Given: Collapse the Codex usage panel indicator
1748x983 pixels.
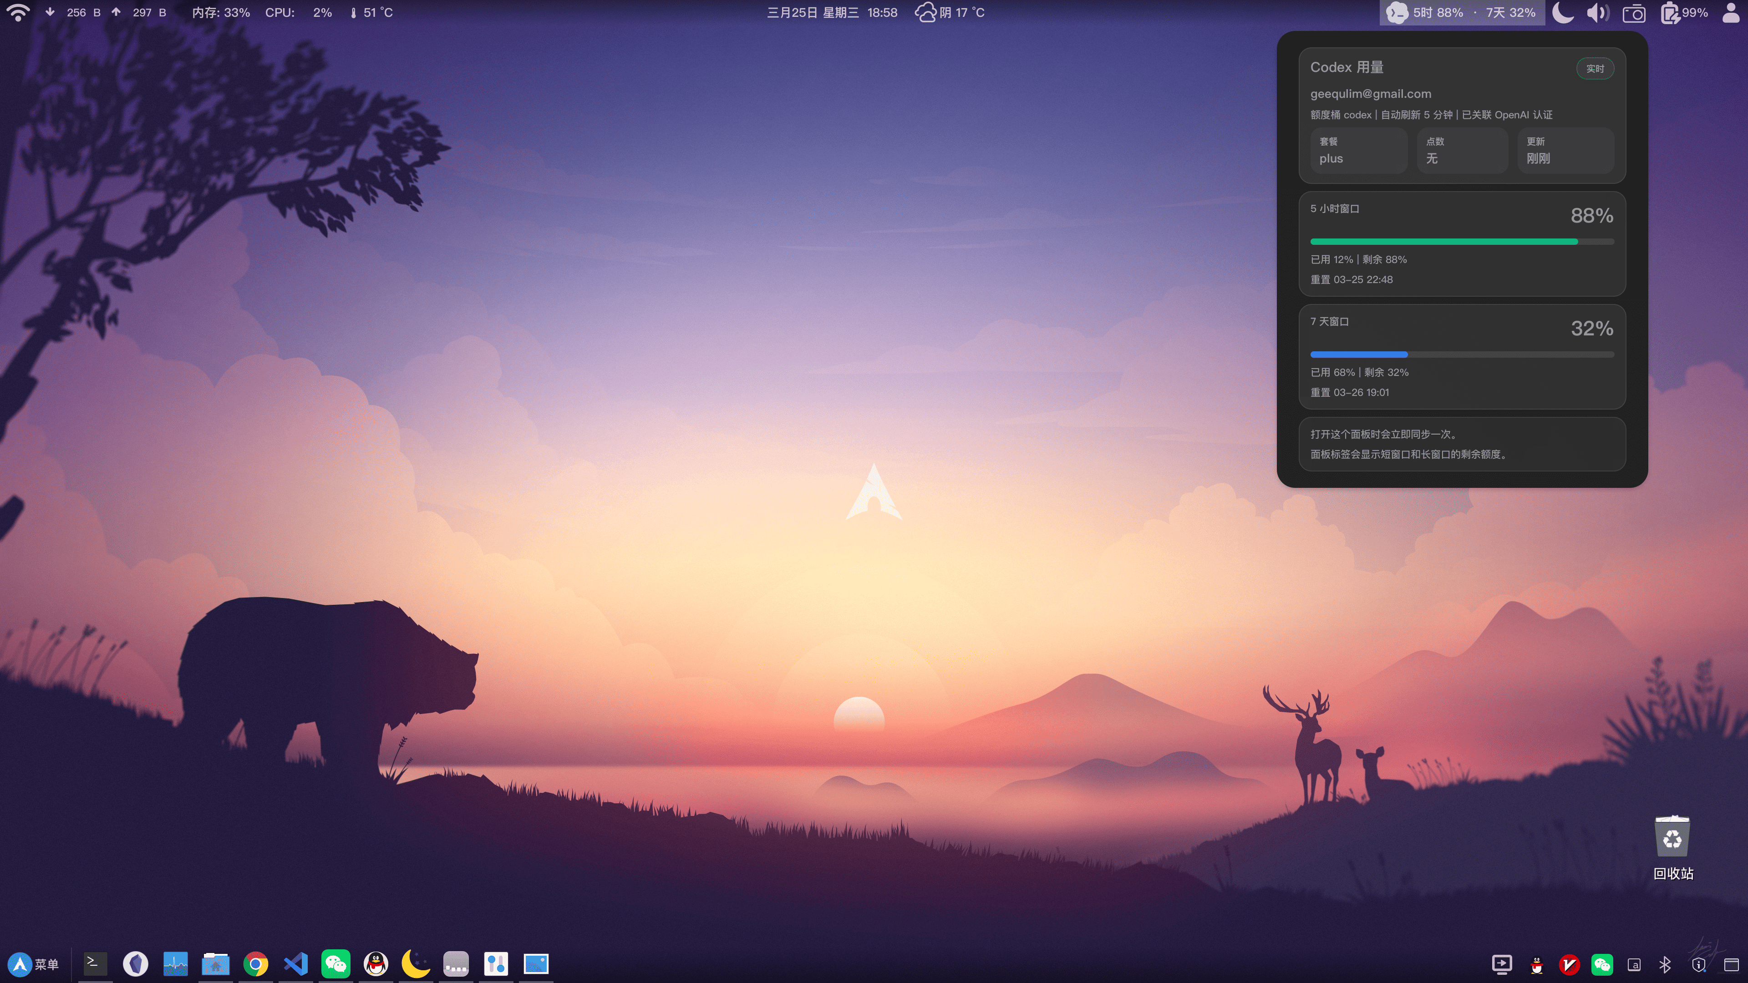Looking at the screenshot, I should pos(1462,13).
